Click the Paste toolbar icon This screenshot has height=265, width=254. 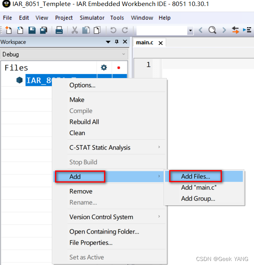97,30
